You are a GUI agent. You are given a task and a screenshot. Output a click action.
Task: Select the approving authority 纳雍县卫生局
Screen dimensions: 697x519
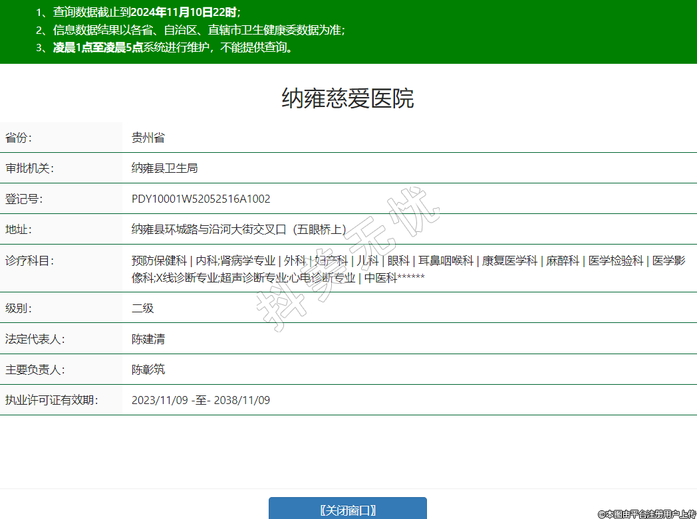pyautogui.click(x=164, y=168)
